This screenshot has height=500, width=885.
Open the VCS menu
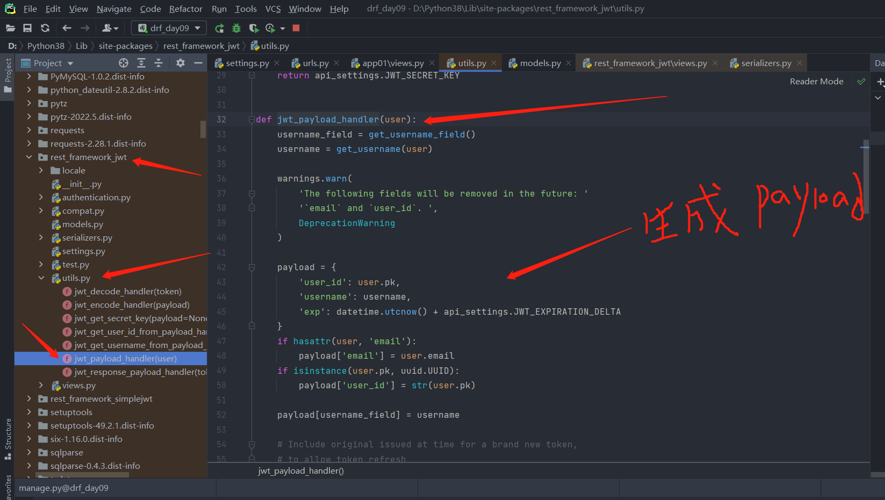pyautogui.click(x=273, y=9)
